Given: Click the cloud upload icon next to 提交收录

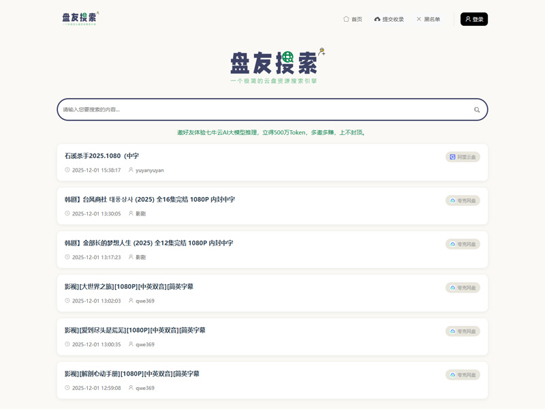Looking at the screenshot, I should [376, 19].
